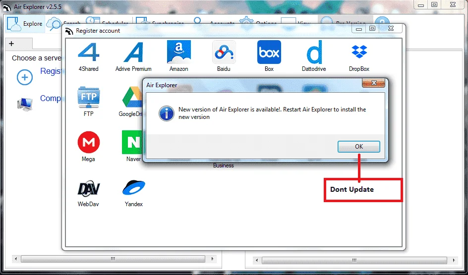Maximize the Register account window
The image size is (468, 275).
(x=372, y=28)
